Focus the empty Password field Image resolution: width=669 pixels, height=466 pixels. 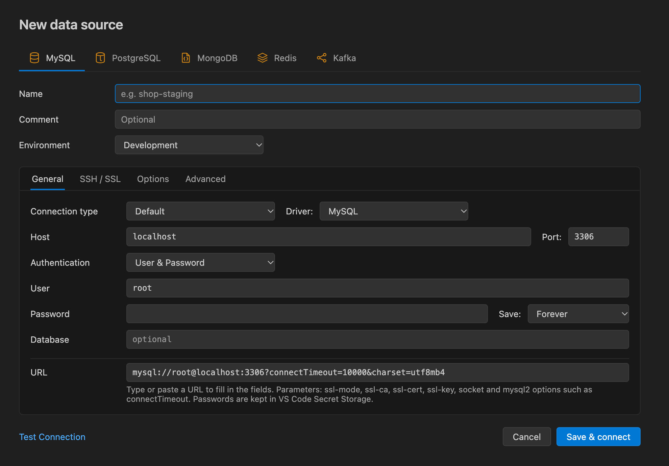click(x=307, y=314)
